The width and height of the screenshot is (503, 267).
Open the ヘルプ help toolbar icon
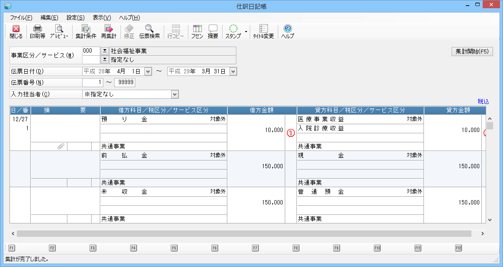[x=287, y=32]
